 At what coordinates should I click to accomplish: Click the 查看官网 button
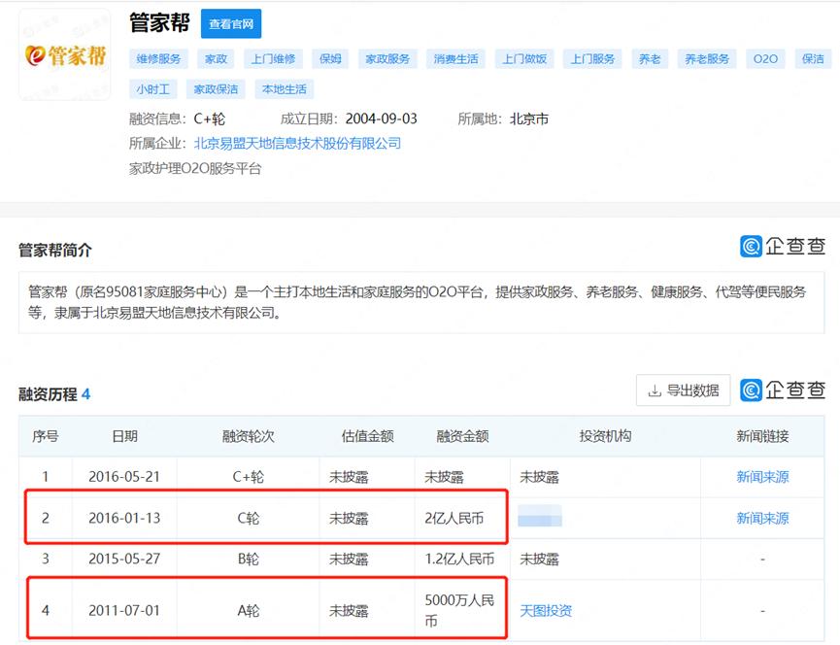(229, 23)
